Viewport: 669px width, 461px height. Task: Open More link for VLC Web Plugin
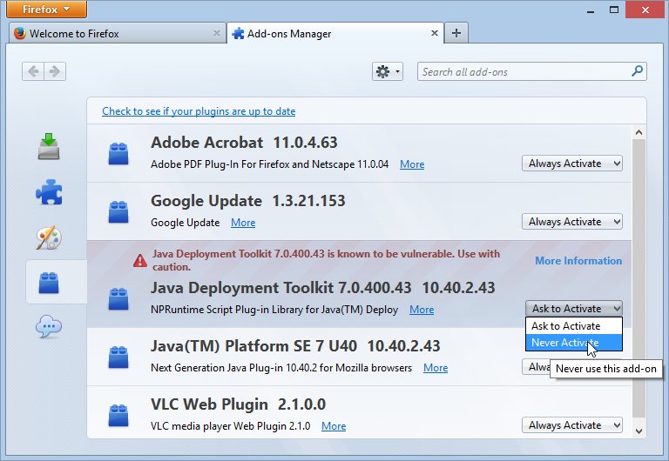coord(334,426)
